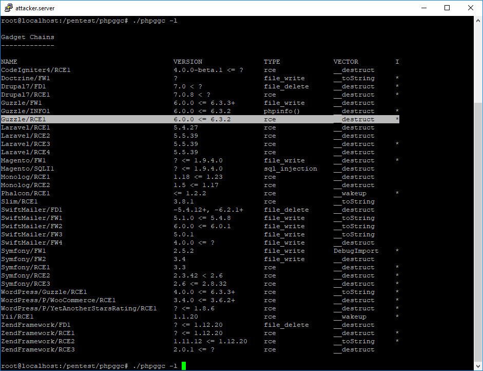Click __wakeup vector in Yii/RCE1 row

click(350, 317)
